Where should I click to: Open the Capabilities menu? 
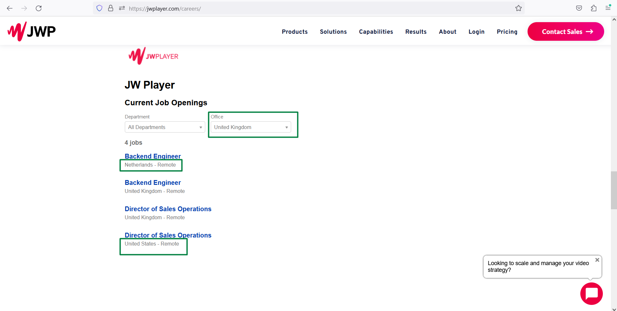376,32
